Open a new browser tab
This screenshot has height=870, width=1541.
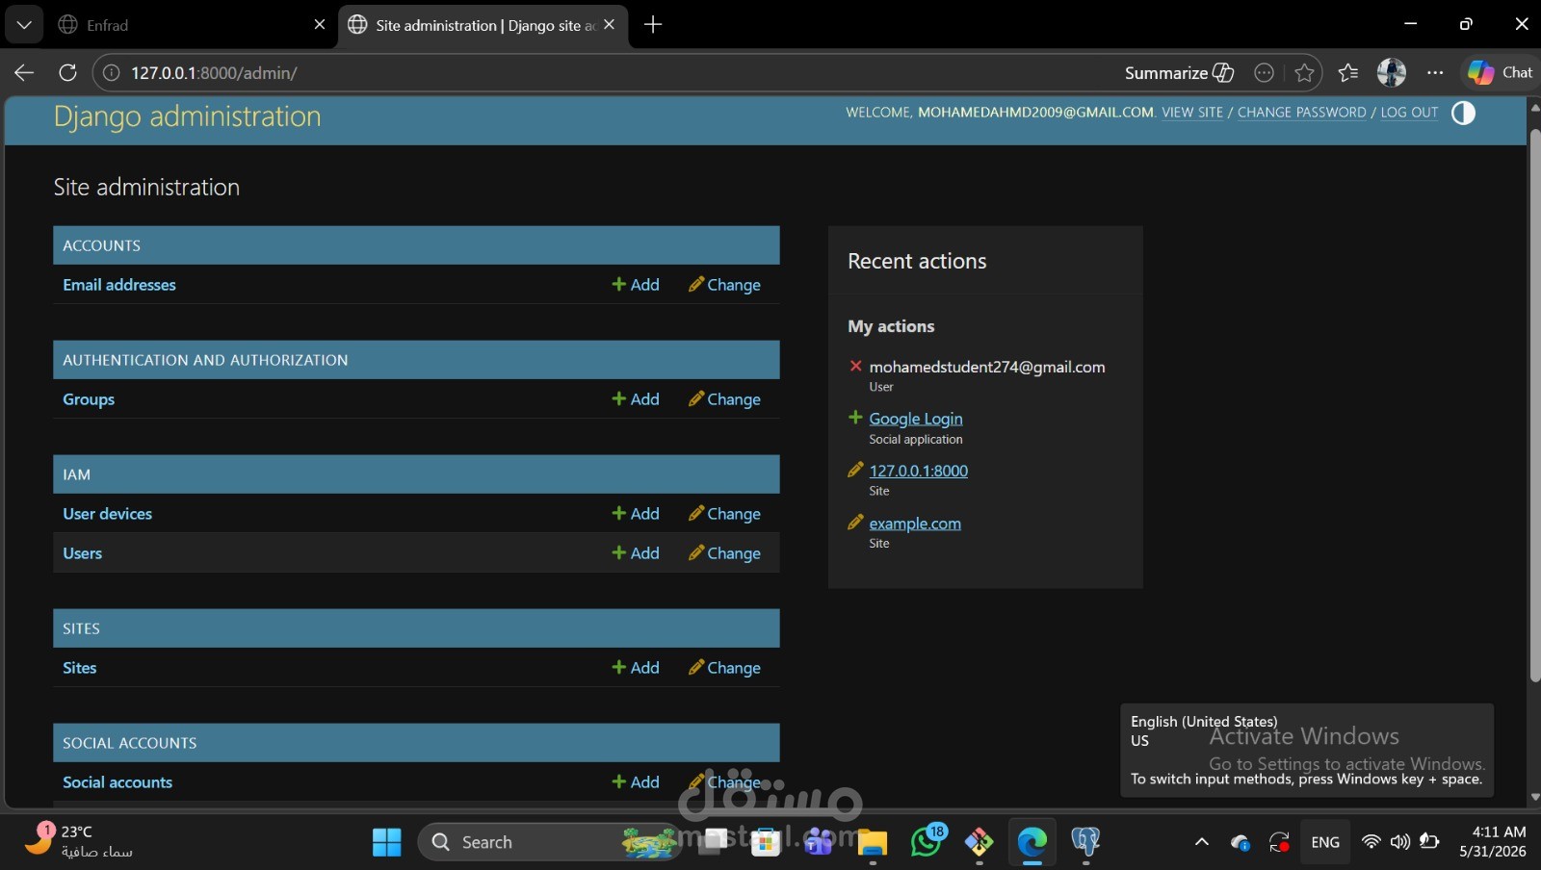click(x=653, y=25)
